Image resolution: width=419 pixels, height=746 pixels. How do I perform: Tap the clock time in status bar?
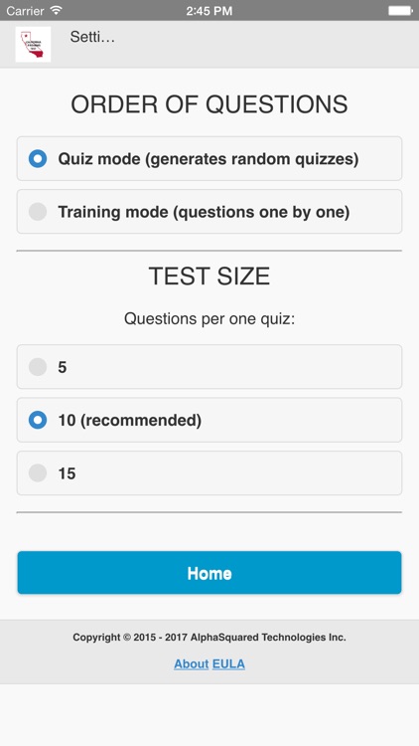209,11
